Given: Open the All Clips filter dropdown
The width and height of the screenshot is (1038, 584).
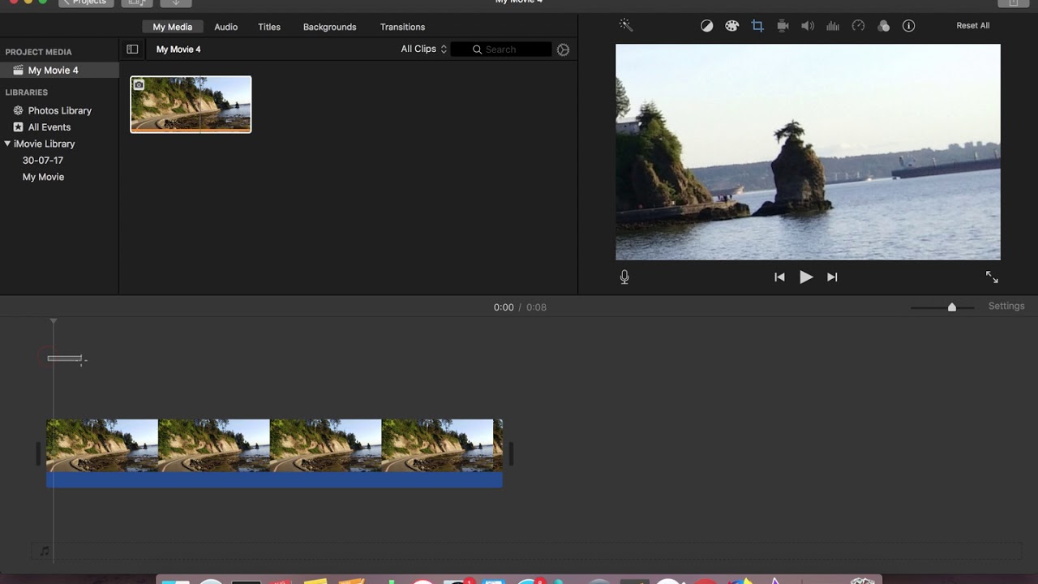Looking at the screenshot, I should 424,49.
